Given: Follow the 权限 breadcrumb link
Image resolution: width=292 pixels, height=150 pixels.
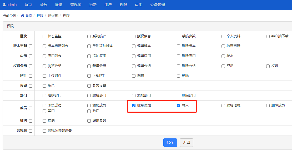Looking at the screenshot, I should point(40,16).
